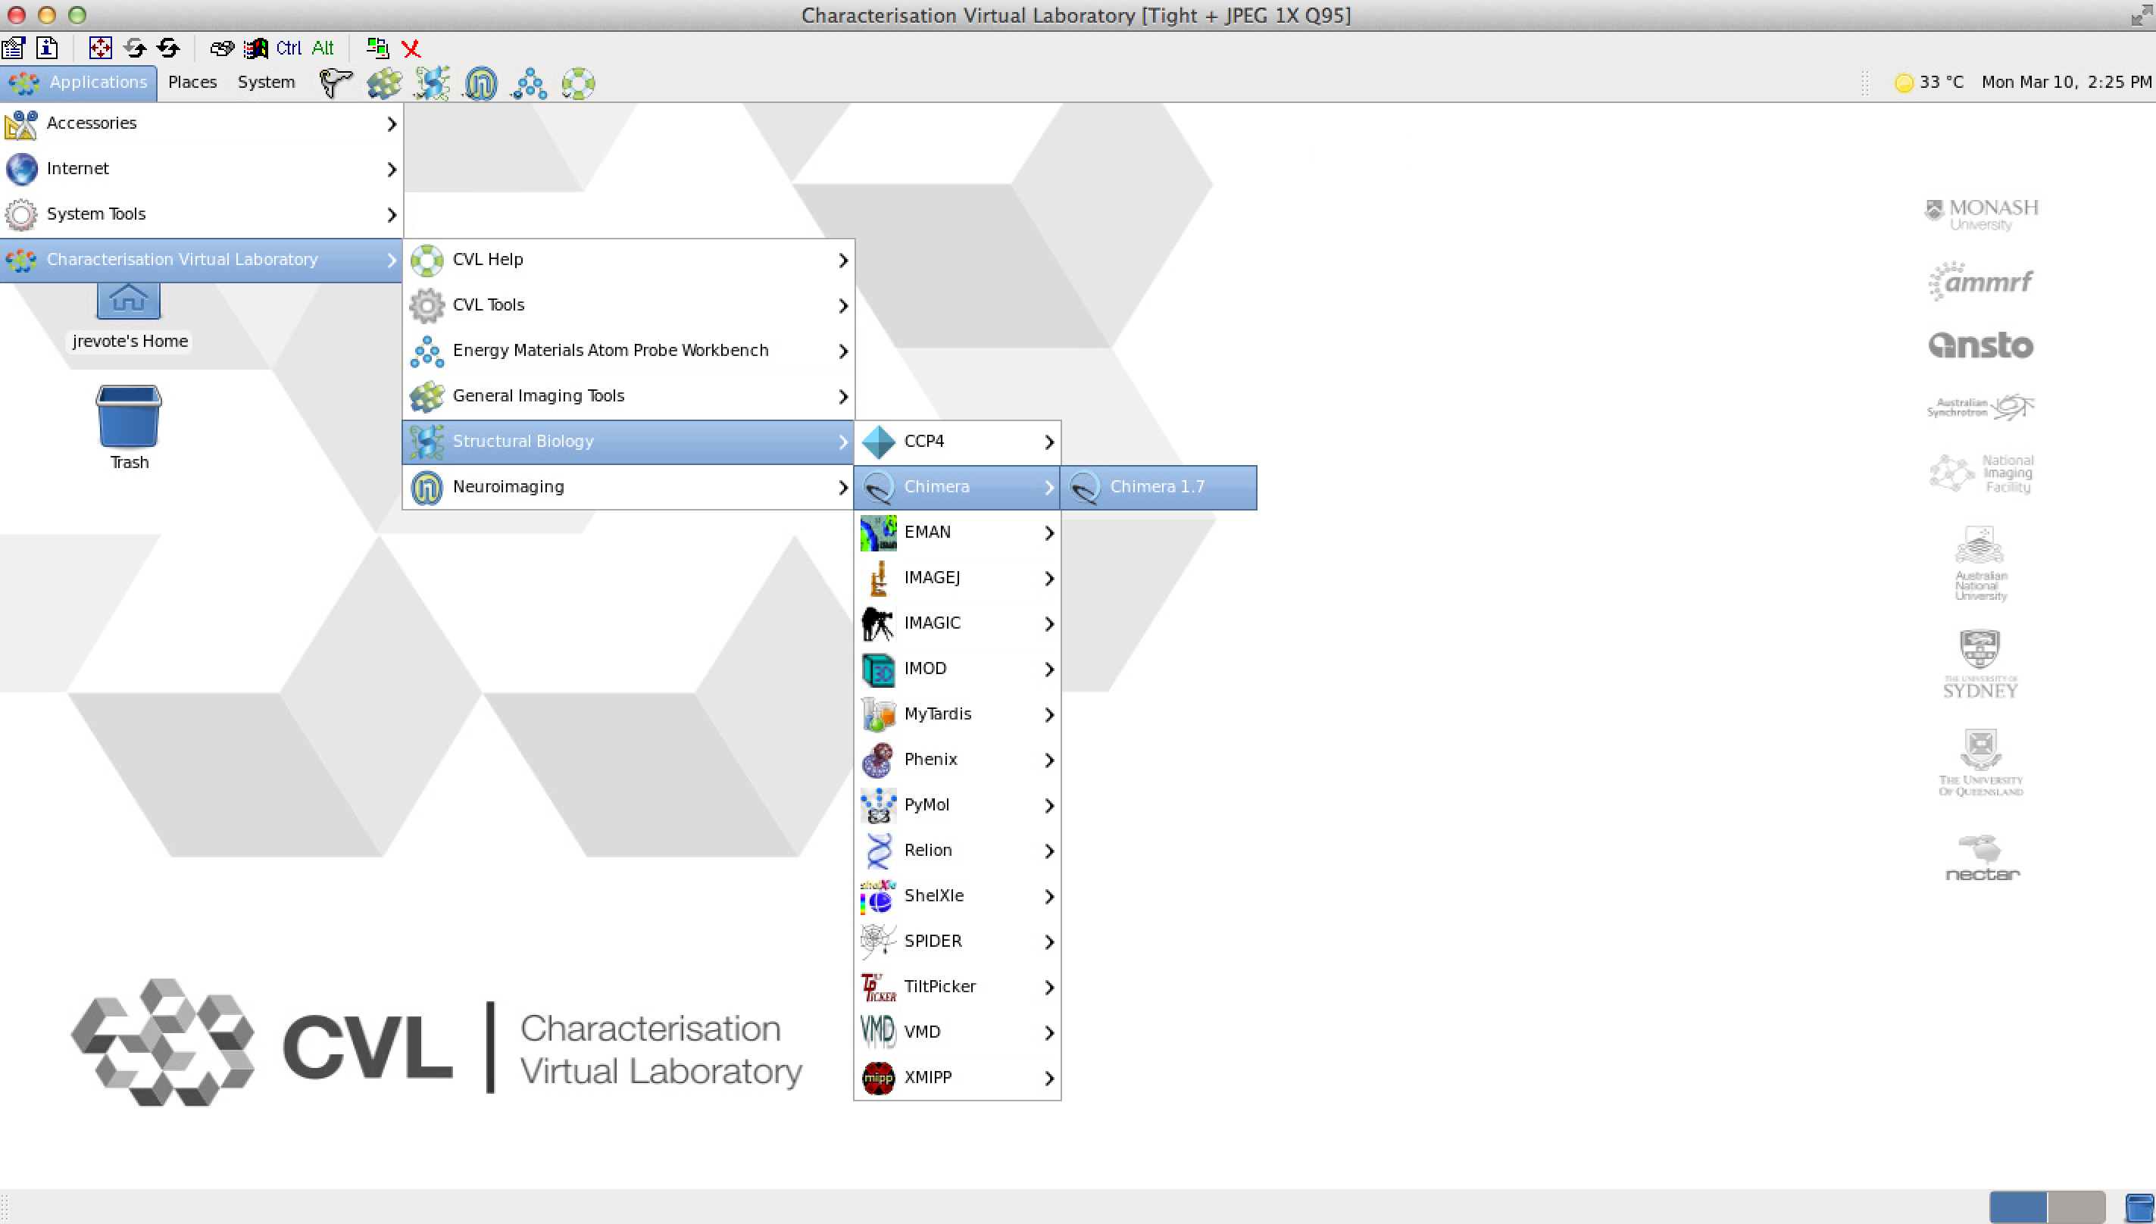Expand the CVL Help submenu arrow

843,261
